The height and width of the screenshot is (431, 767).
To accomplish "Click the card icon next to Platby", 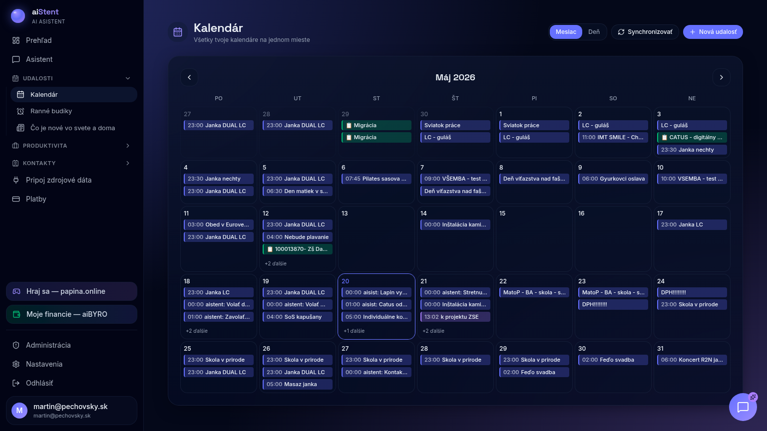I will [16, 199].
